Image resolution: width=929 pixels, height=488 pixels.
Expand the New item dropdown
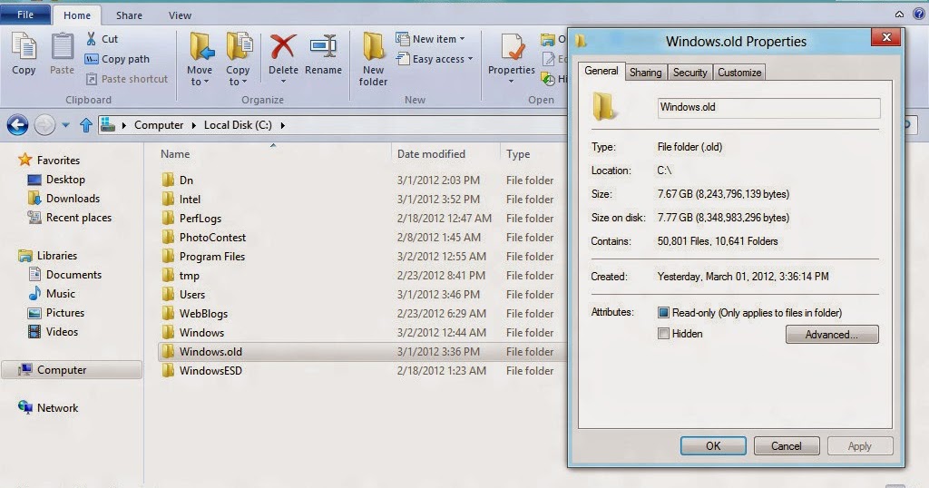coord(462,39)
